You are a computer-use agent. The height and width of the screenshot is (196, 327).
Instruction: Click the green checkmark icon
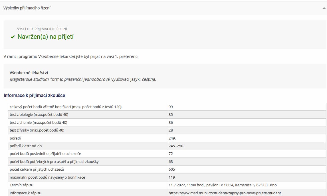13,37
